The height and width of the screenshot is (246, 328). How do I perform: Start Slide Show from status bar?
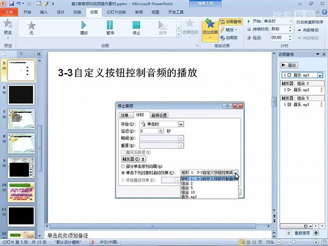pos(260,242)
